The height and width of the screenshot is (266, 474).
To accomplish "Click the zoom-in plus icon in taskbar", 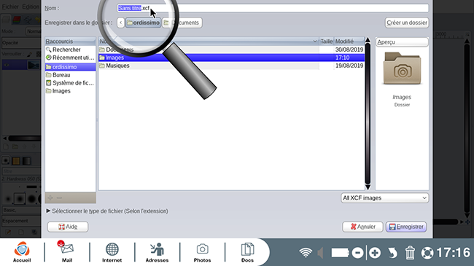I will click(375, 253).
